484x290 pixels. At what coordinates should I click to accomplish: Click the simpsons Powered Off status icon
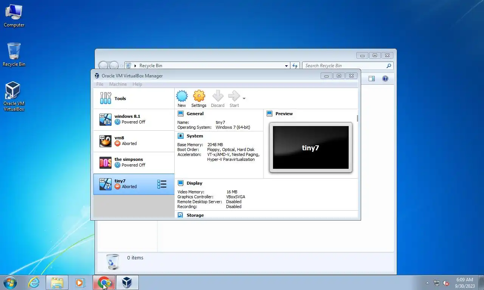(117, 165)
